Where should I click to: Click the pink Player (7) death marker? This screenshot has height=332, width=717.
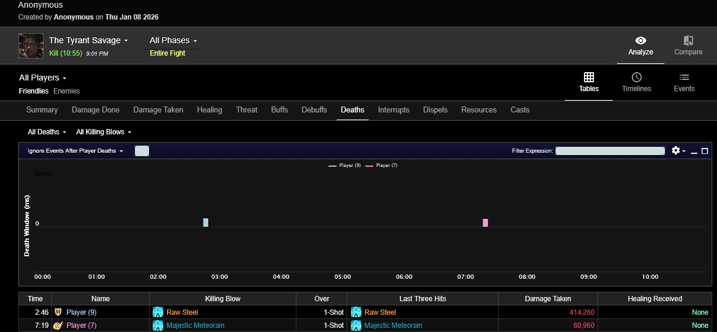485,223
